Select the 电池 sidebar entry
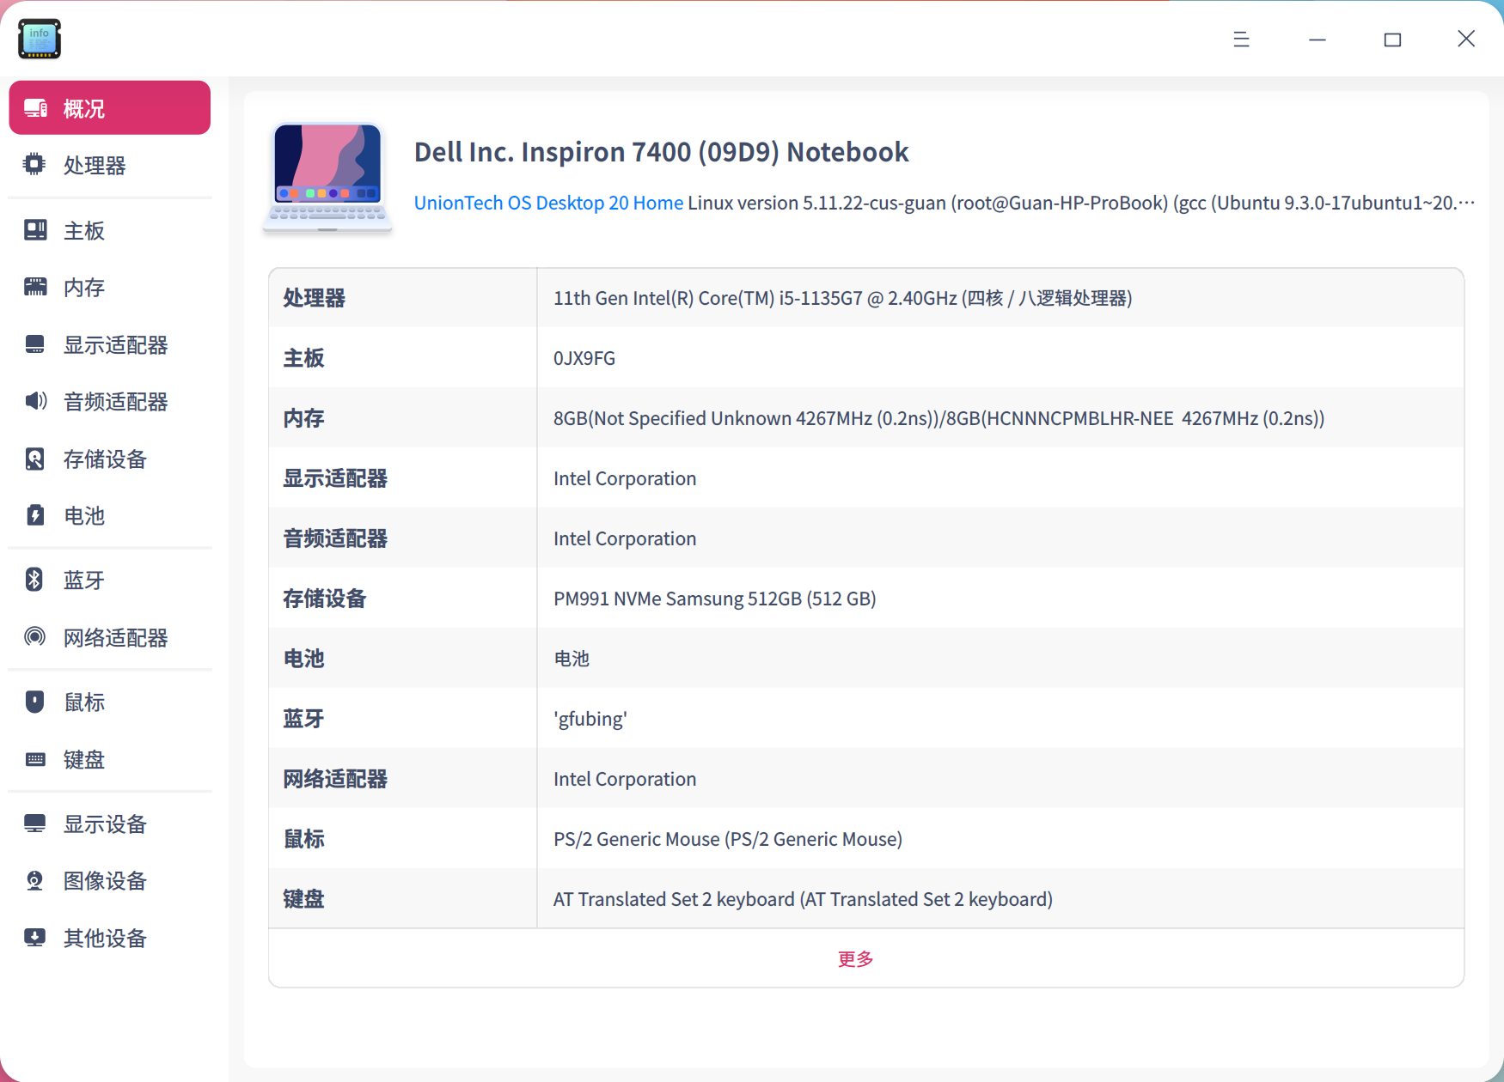This screenshot has height=1082, width=1504. tap(110, 515)
